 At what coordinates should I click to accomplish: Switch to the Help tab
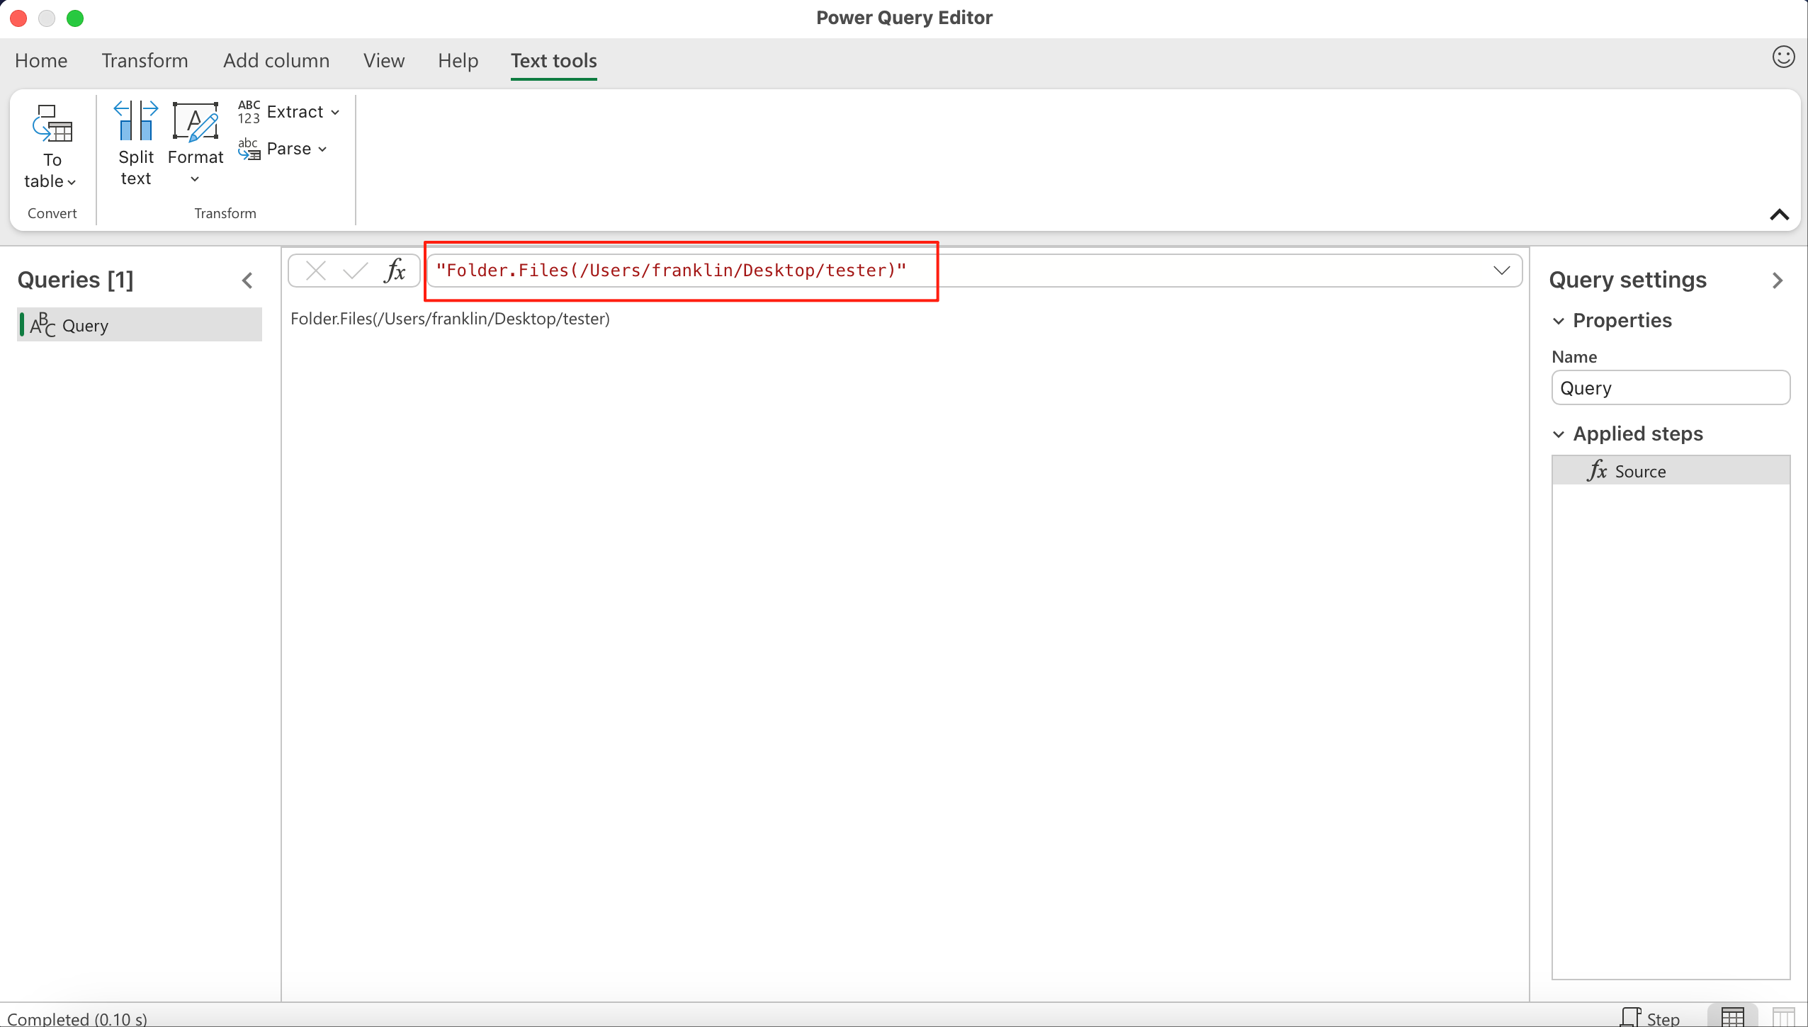458,61
